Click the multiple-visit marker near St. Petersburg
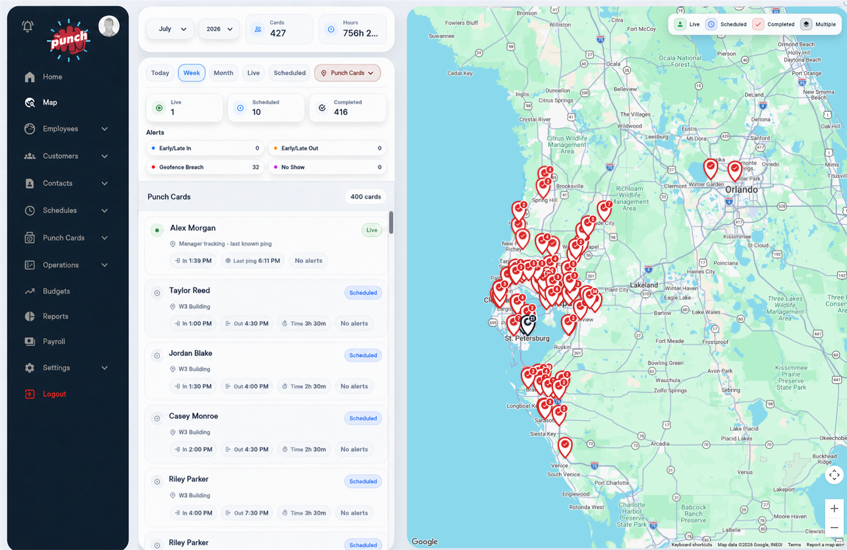The height and width of the screenshot is (550, 847). [x=527, y=325]
